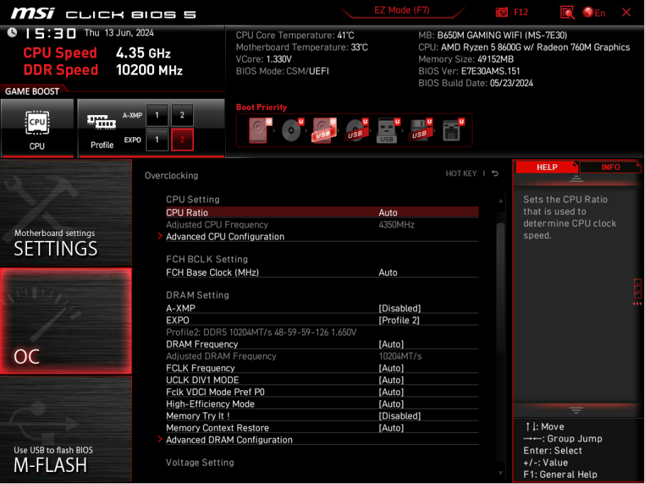Click the CPU Game Boost chip icon
This screenshot has height=484, width=645.
tap(37, 123)
